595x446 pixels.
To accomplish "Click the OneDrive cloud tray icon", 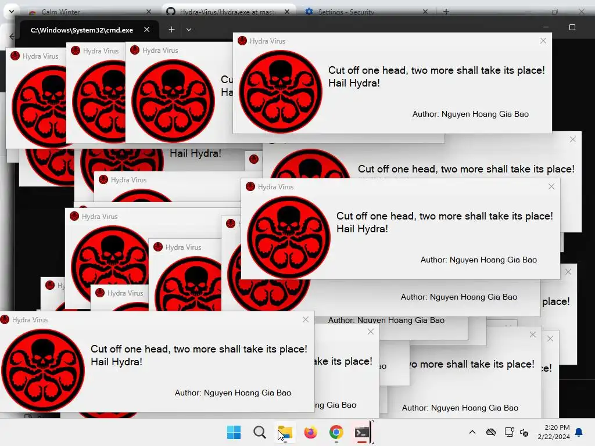I will (x=490, y=432).
